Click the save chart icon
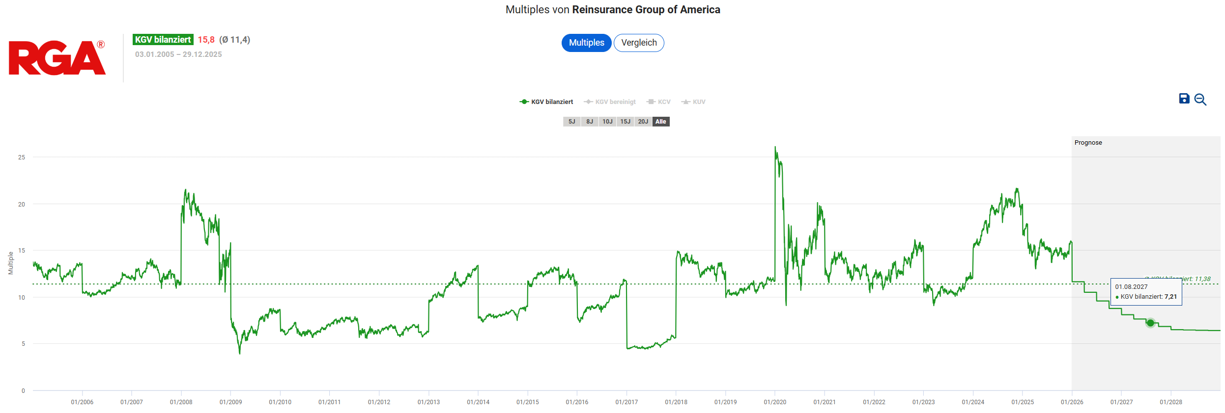Viewport: 1225px width, 413px height. (1184, 99)
